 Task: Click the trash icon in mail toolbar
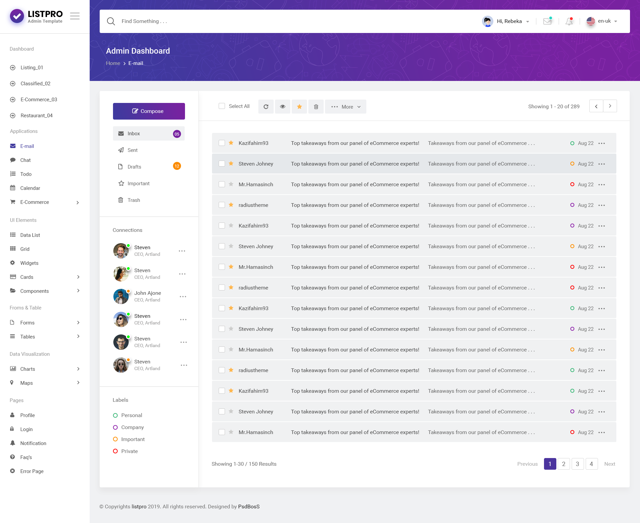pyautogui.click(x=316, y=107)
